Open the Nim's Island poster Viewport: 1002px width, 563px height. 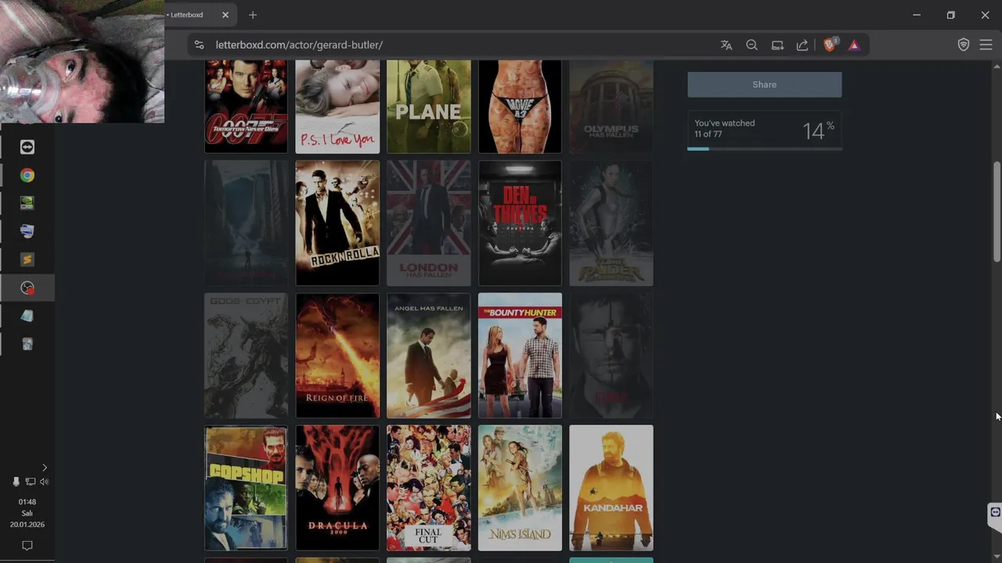(520, 488)
